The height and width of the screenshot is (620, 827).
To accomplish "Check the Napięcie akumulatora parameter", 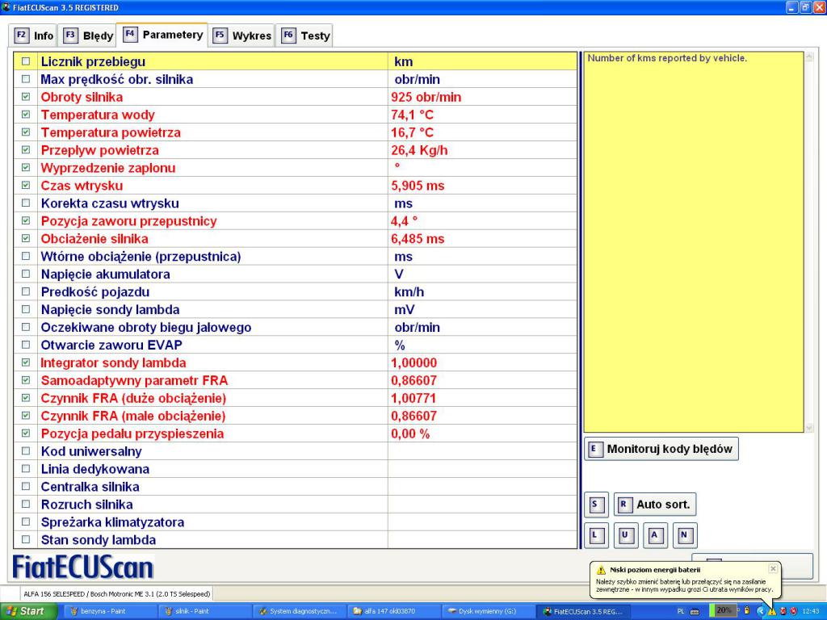I will [x=26, y=274].
